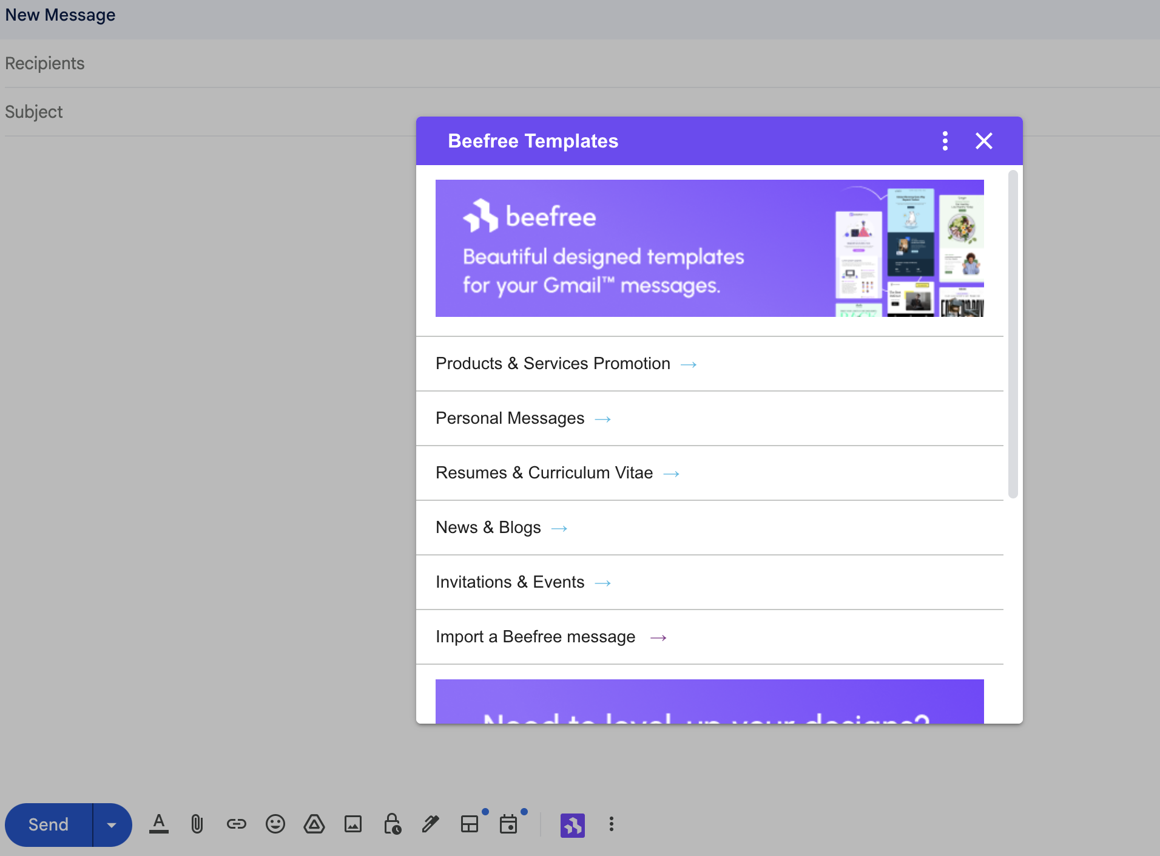The width and height of the screenshot is (1160, 856).
Task: Open Beefree Templates panel options menu
Action: (x=945, y=141)
